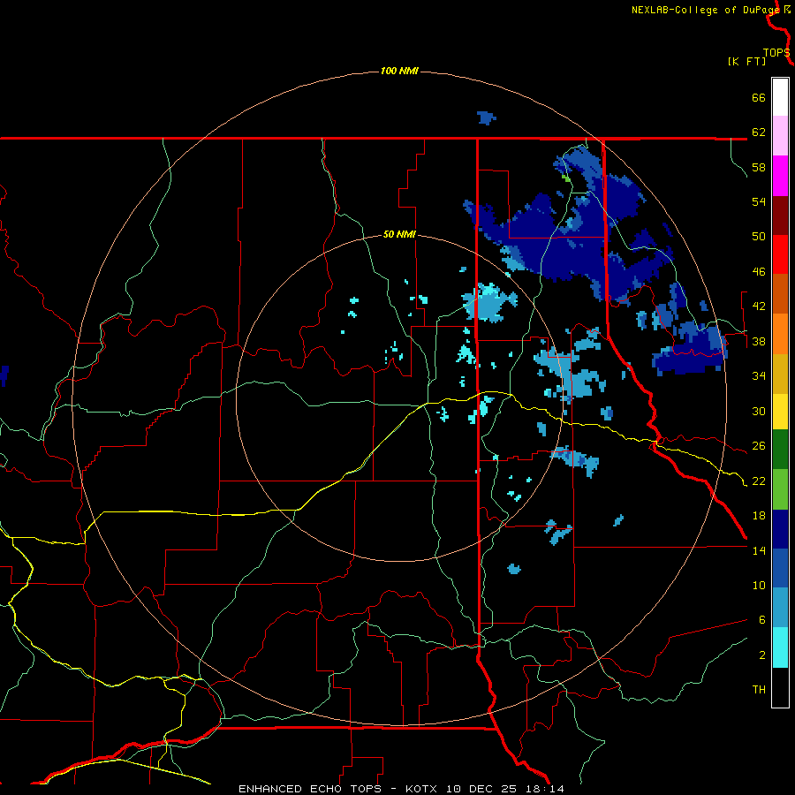Click the TOPS legend title
Viewport: 795px width, 795px height.
[x=776, y=52]
